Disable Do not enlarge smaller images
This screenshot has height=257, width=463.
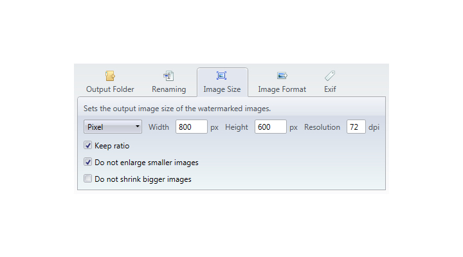coord(87,162)
